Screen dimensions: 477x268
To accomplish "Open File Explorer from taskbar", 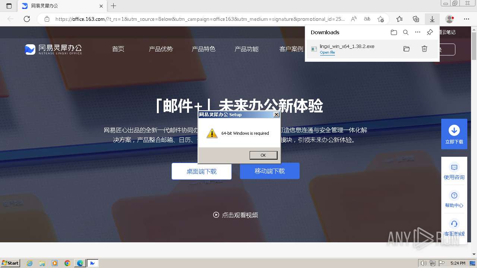I will 42,263.
